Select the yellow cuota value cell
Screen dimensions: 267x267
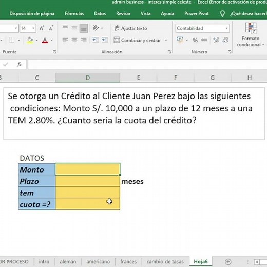coord(88,204)
